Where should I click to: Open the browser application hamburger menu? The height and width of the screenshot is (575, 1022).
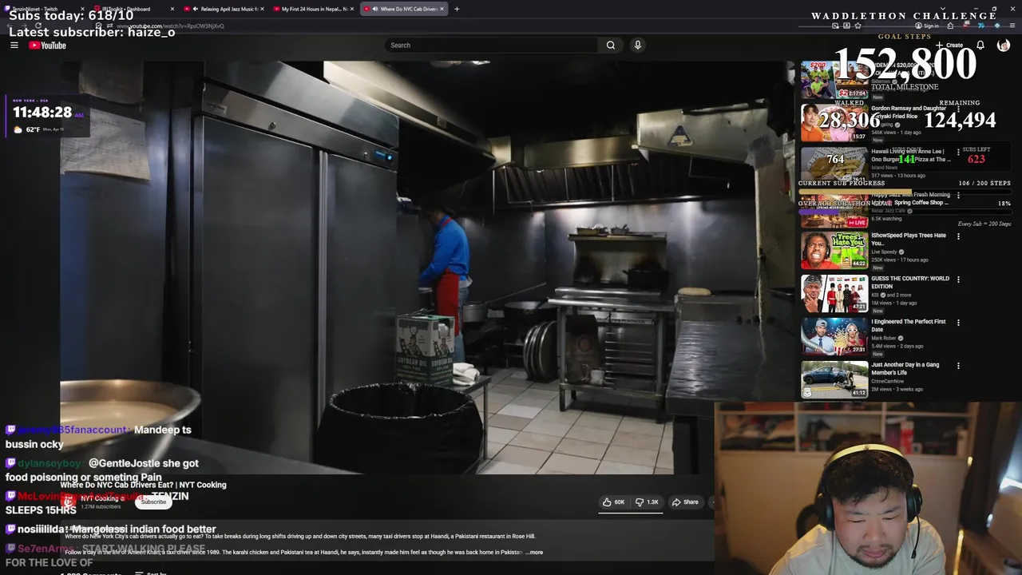[1012, 26]
